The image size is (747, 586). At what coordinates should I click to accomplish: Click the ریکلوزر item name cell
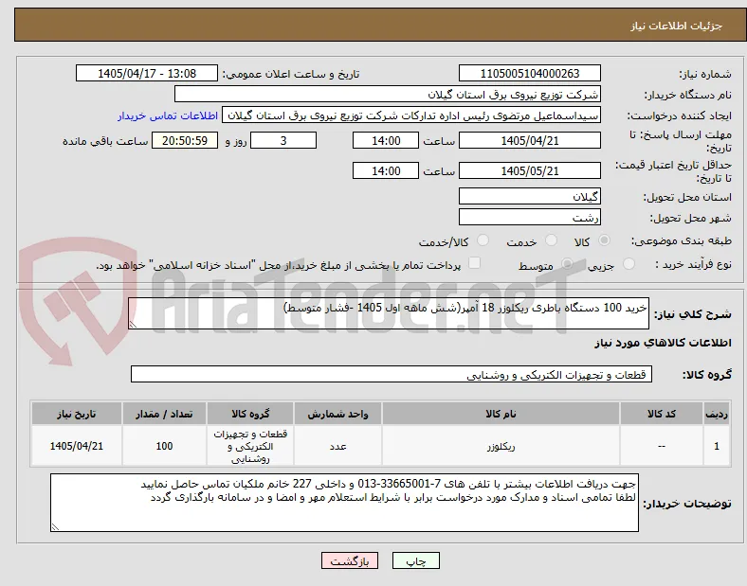click(x=501, y=446)
